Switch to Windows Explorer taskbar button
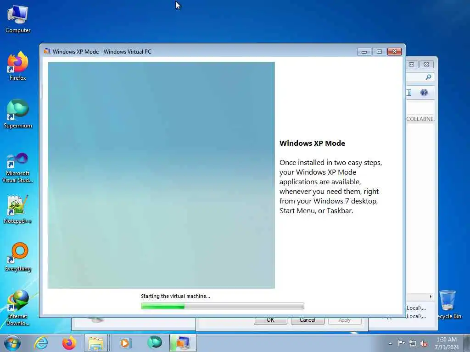The image size is (470, 352). [x=96, y=343]
